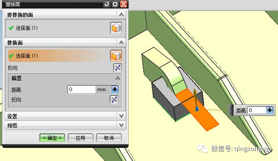Select the 选择面 (1) row under 要替换的面
The image size is (278, 161).
click(65, 28)
